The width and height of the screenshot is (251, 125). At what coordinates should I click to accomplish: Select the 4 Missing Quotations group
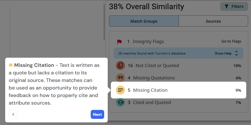click(154, 78)
